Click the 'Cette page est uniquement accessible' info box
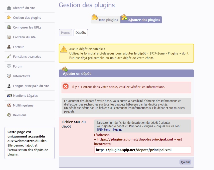This screenshot has height=170, width=214. (x=30, y=143)
